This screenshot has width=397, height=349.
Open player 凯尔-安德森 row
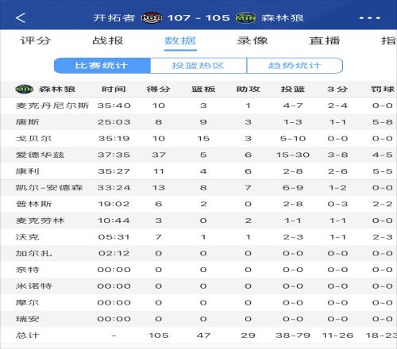tap(198, 188)
